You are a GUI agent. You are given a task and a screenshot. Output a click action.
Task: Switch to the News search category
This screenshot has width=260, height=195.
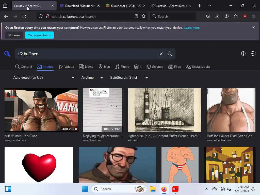[x=86, y=67]
